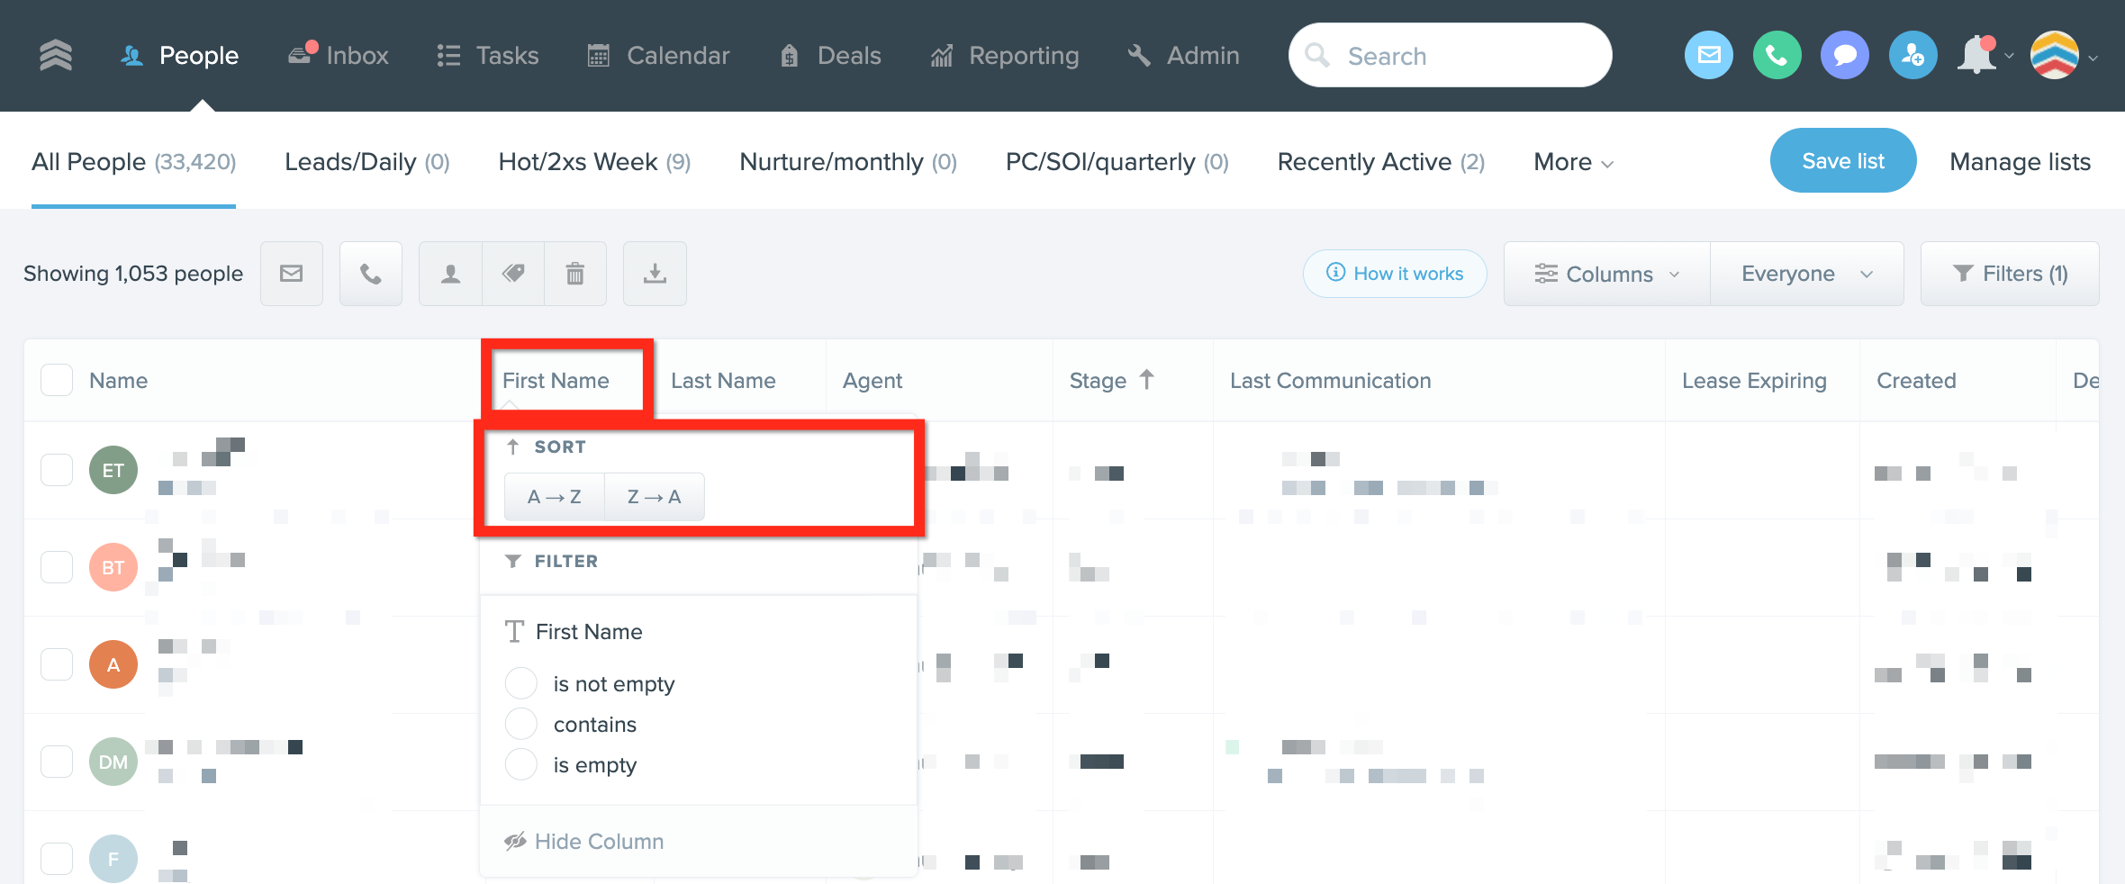Open the Columns dropdown

1607,273
